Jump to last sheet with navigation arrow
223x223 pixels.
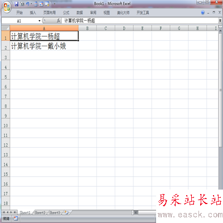click(15, 212)
